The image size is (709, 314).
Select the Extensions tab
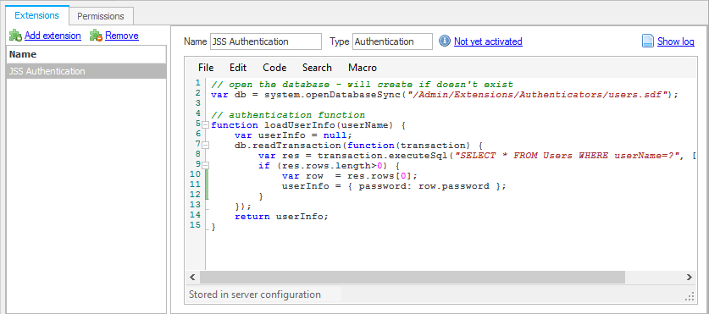[36, 15]
